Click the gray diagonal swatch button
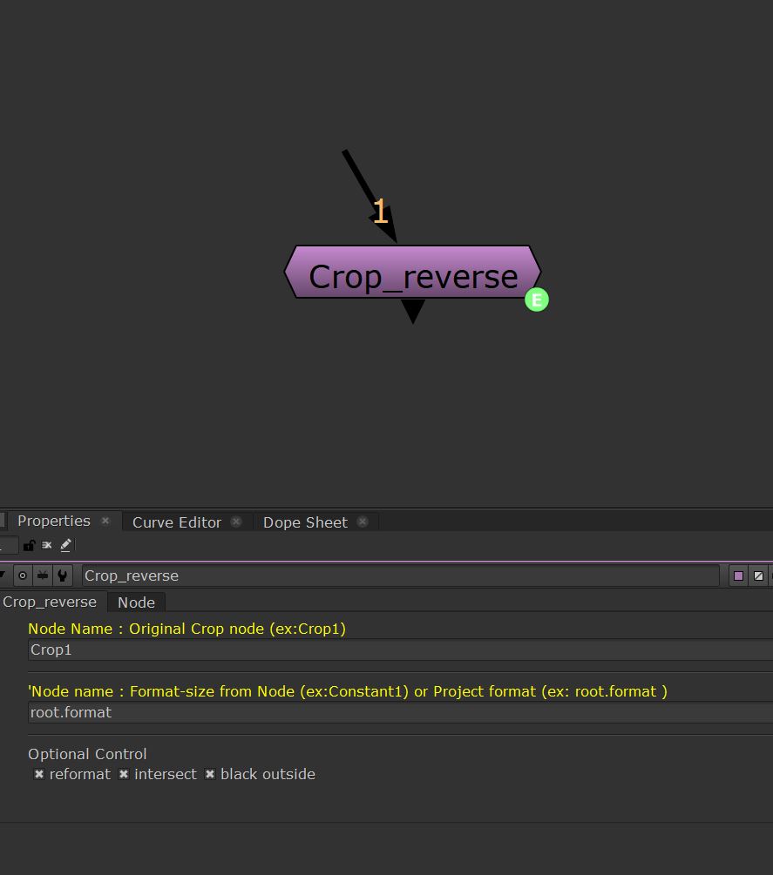773x875 pixels. click(758, 575)
